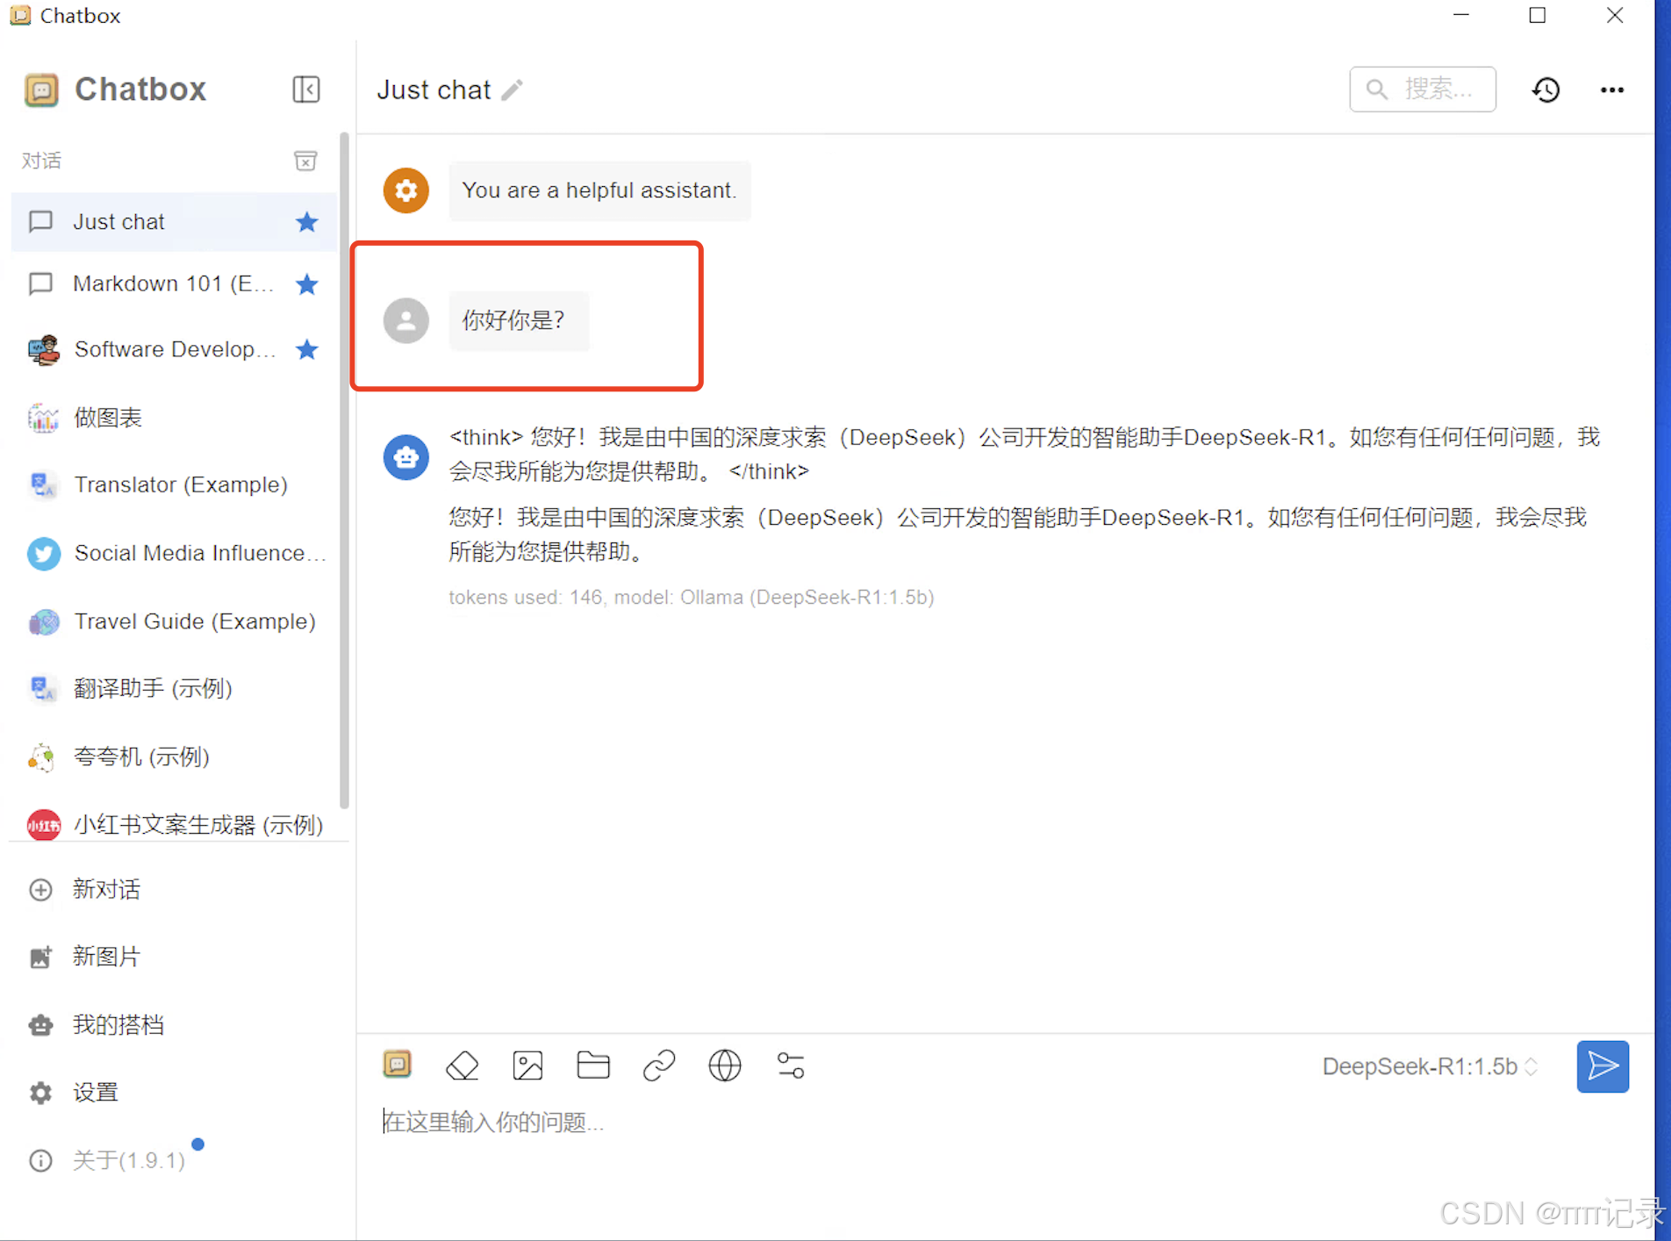Open the model selector DeepSeek-R1:1.5b
Viewport: 1671px width, 1241px height.
[x=1431, y=1066]
